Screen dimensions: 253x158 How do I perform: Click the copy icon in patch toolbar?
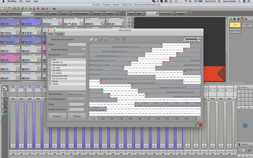pyautogui.click(x=92, y=39)
